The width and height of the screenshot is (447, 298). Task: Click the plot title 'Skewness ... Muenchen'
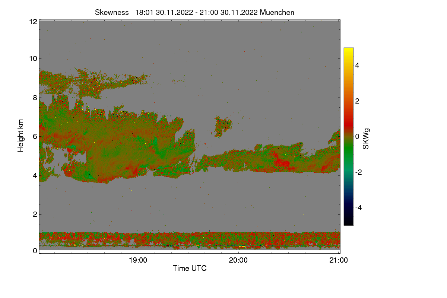(x=194, y=12)
